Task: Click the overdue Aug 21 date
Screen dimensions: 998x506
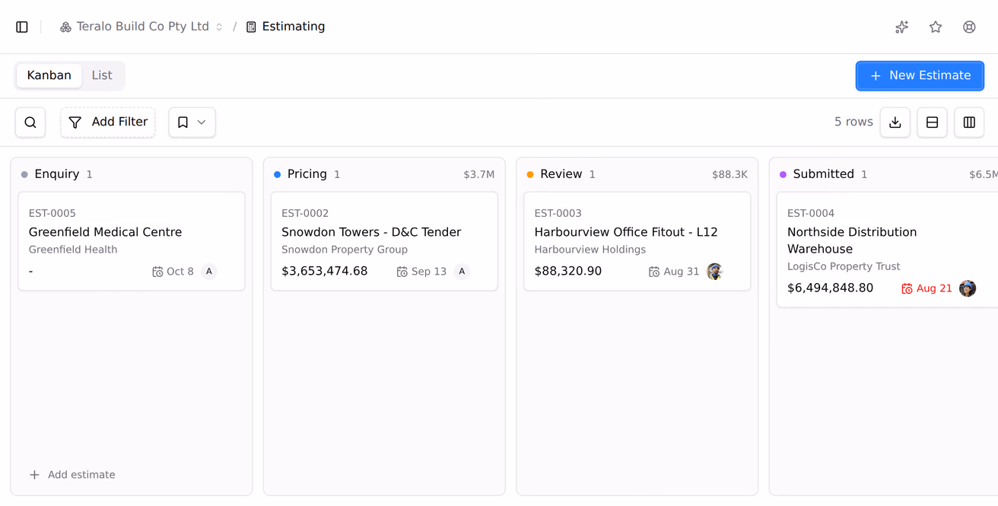Action: pyautogui.click(x=926, y=288)
